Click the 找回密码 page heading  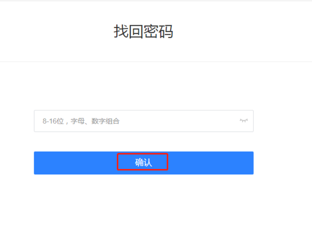pos(143,31)
